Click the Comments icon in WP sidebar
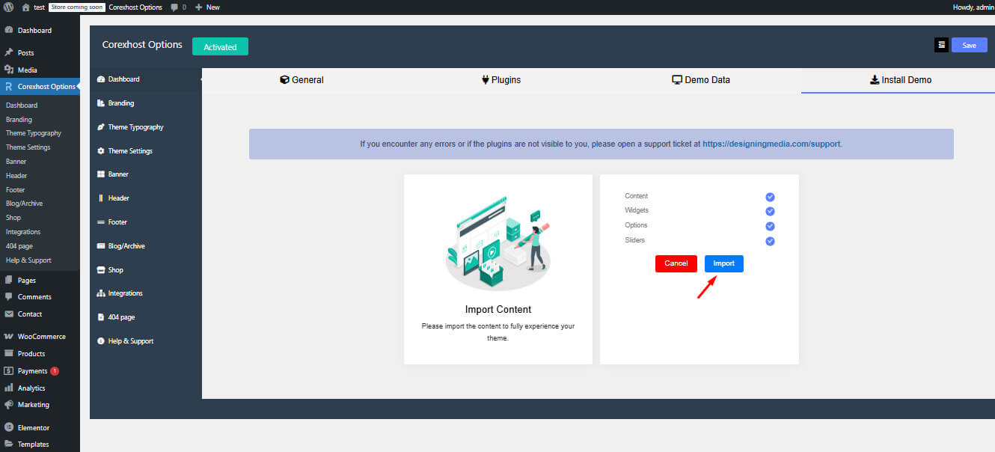 coord(9,297)
